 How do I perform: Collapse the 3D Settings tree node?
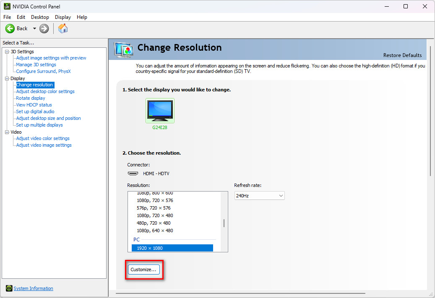[7, 52]
